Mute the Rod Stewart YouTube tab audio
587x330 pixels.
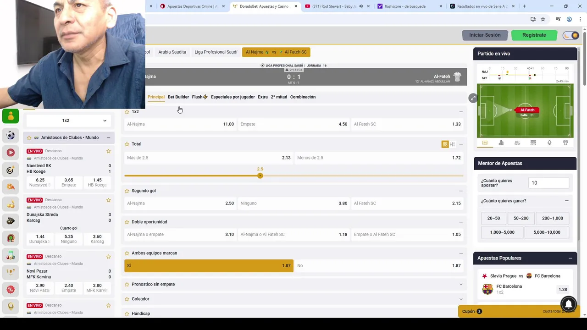361,6
